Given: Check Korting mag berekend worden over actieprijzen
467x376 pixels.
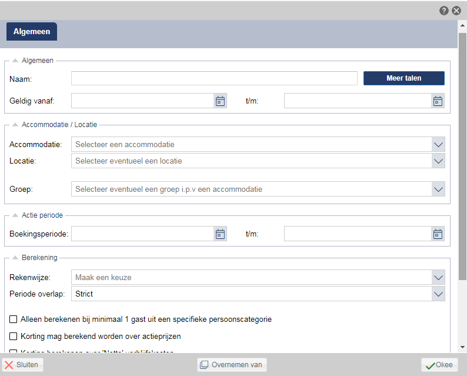Looking at the screenshot, I should [x=14, y=337].
